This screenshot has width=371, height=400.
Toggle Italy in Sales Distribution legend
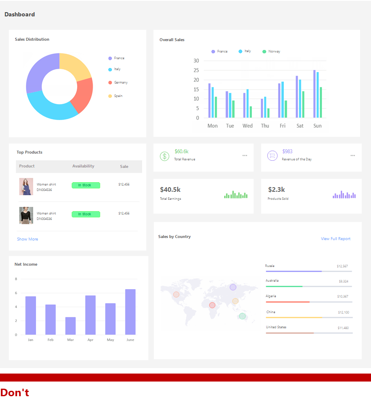tap(114, 69)
